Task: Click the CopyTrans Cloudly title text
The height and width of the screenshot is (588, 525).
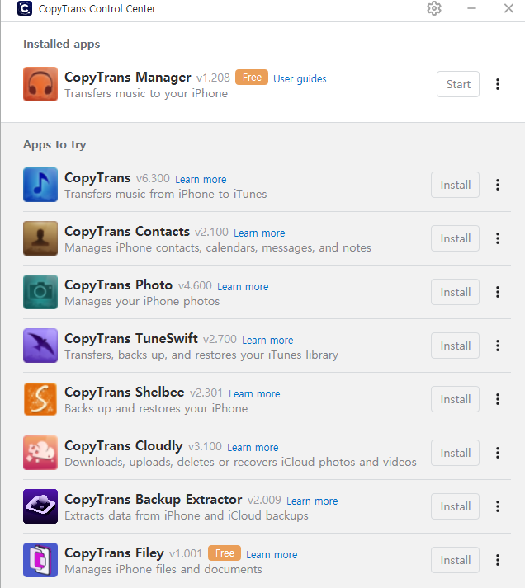Action: tap(124, 446)
